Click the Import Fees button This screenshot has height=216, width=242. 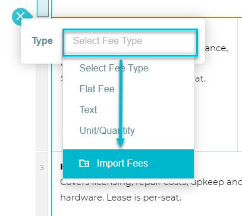128,164
